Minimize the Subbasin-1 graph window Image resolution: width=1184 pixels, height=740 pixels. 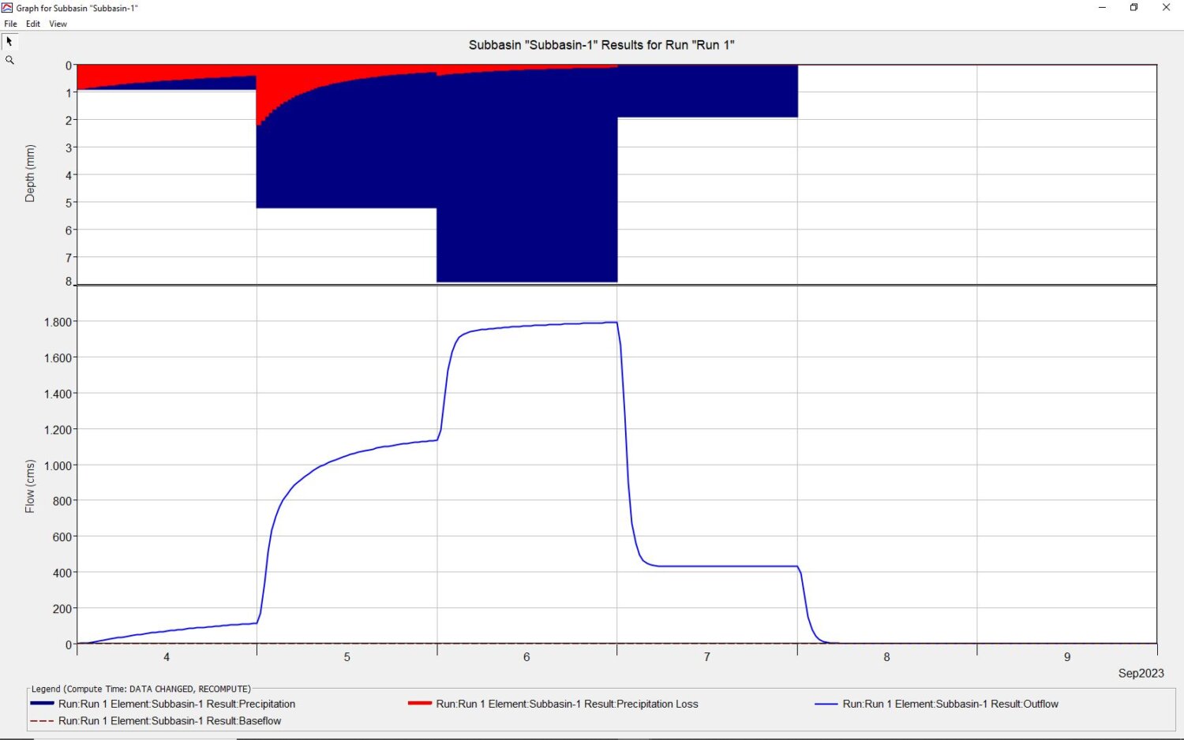coord(1102,8)
